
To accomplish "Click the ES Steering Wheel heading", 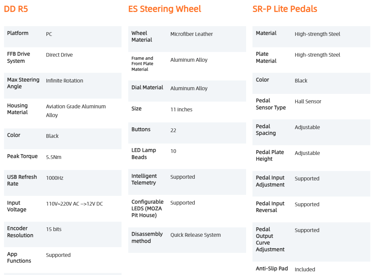I will coord(165,9).
